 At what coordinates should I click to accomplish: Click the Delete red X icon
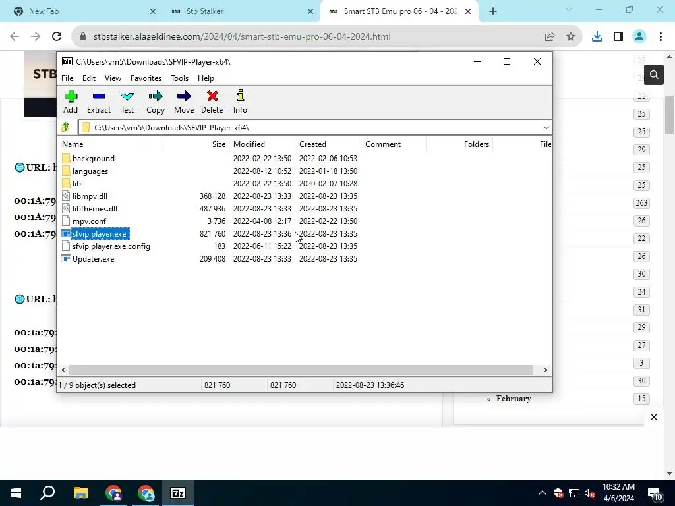[212, 96]
